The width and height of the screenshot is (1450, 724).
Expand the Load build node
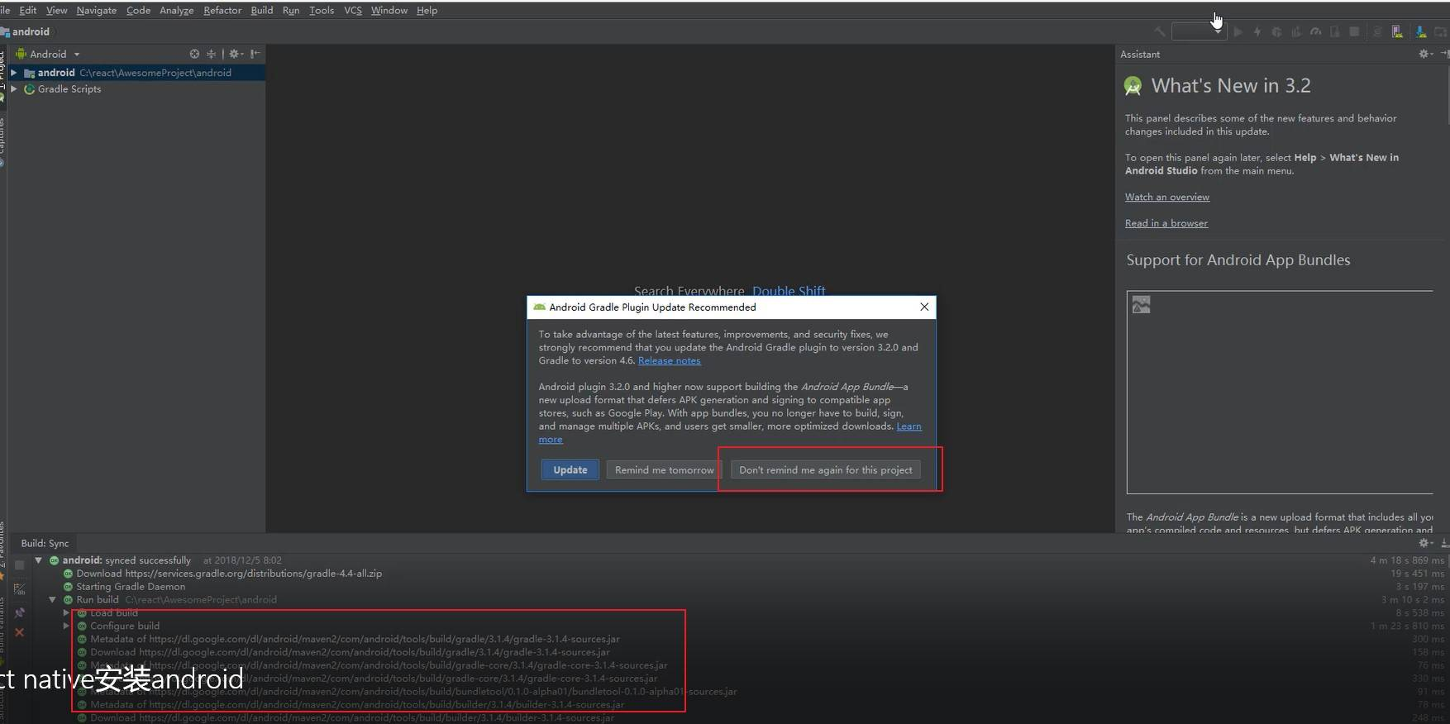[x=66, y=613]
